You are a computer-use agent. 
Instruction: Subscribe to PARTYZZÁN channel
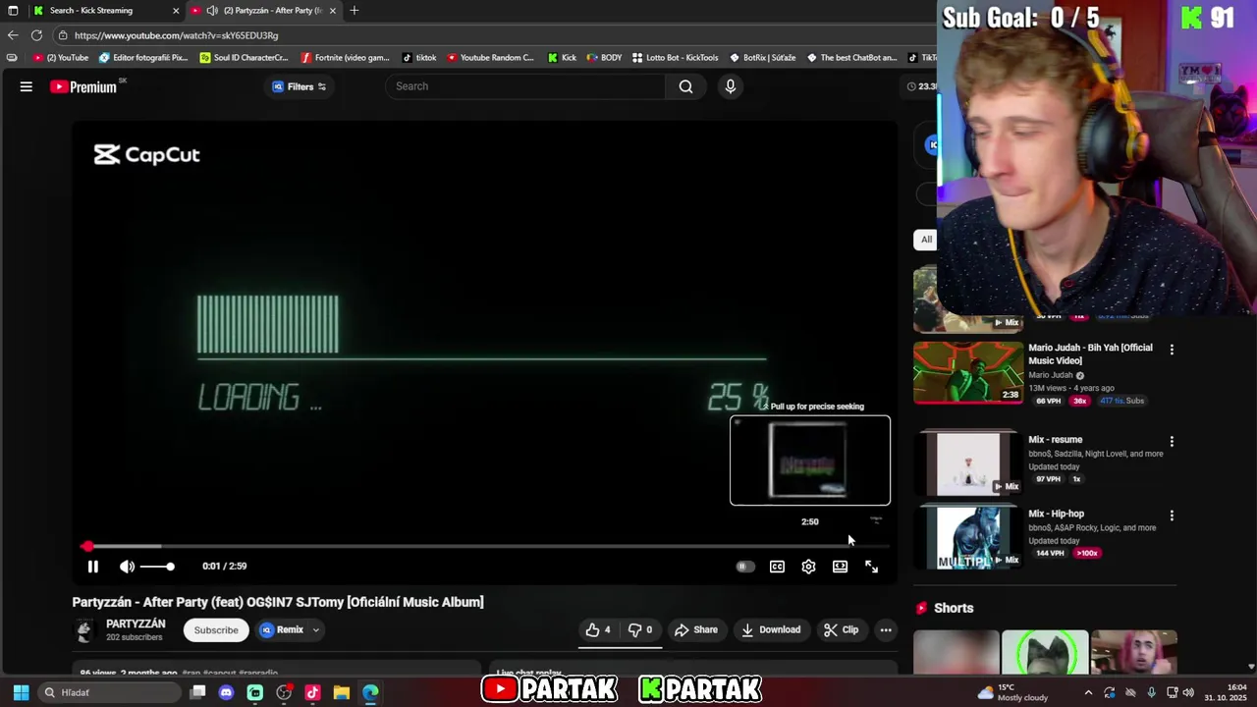coord(215,630)
